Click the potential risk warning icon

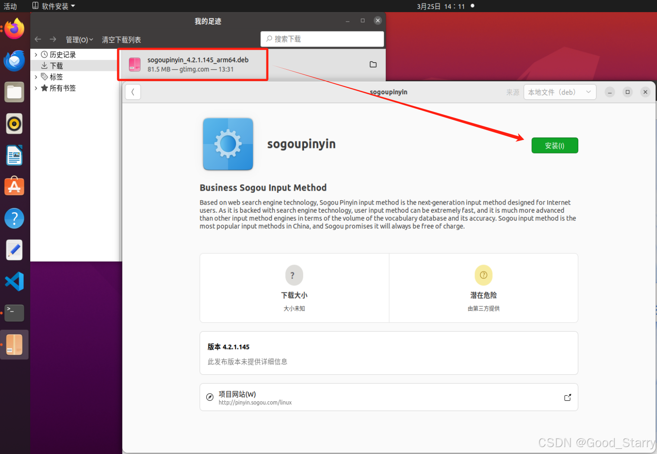[484, 275]
